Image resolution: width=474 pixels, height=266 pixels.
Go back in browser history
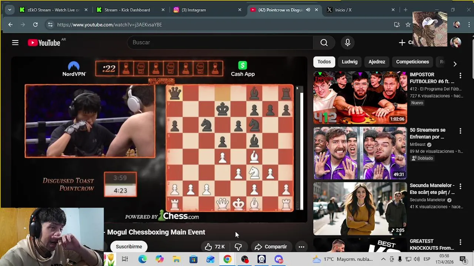tap(10, 24)
